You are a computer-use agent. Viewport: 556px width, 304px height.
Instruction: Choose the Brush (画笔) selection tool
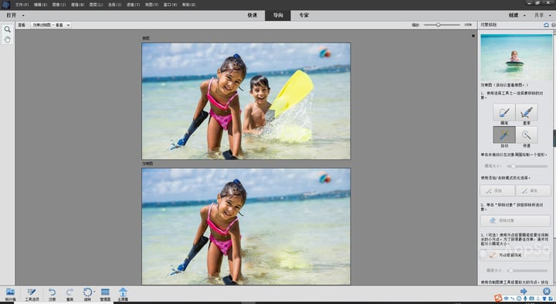pos(503,112)
